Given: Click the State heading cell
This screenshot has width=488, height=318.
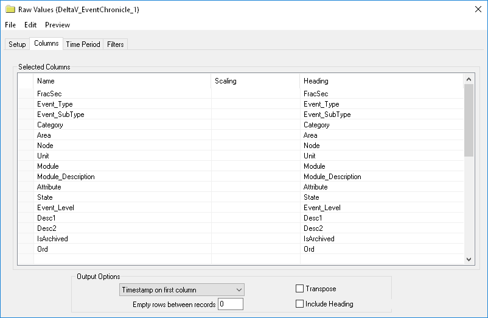Looking at the screenshot, I should point(382,197).
